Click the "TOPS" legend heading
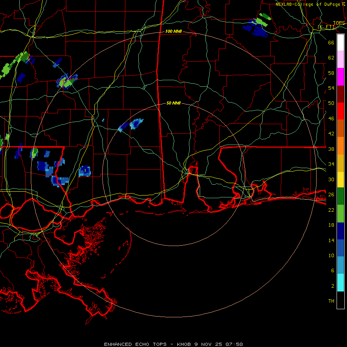This screenshot has width=347, height=347. pyautogui.click(x=339, y=23)
